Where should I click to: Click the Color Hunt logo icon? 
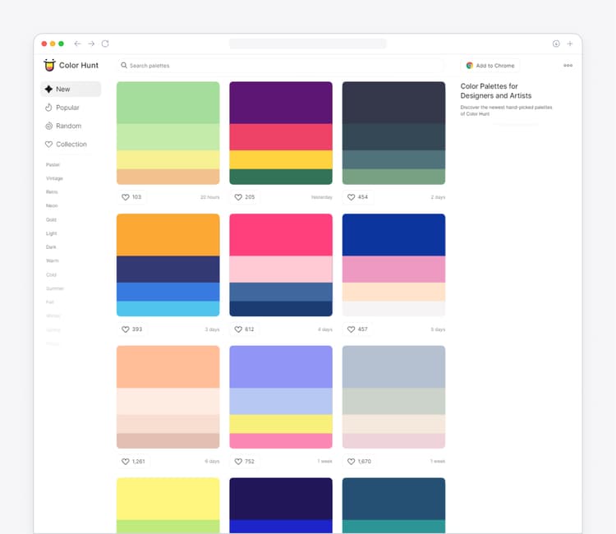pyautogui.click(x=49, y=65)
